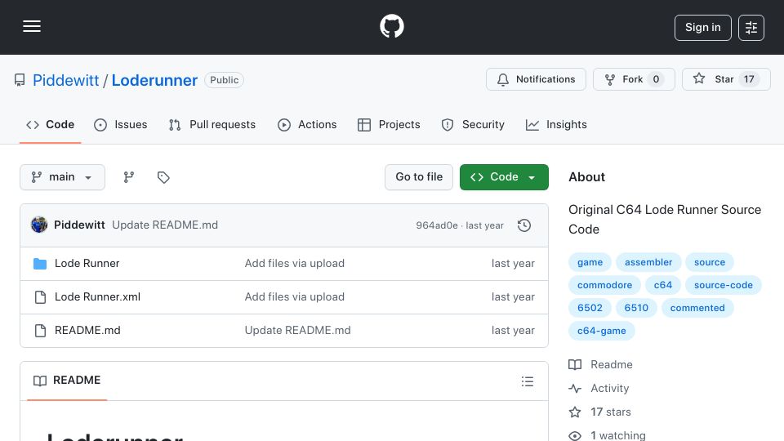Click the commented topic tag
The width and height of the screenshot is (784, 441).
[697, 308]
